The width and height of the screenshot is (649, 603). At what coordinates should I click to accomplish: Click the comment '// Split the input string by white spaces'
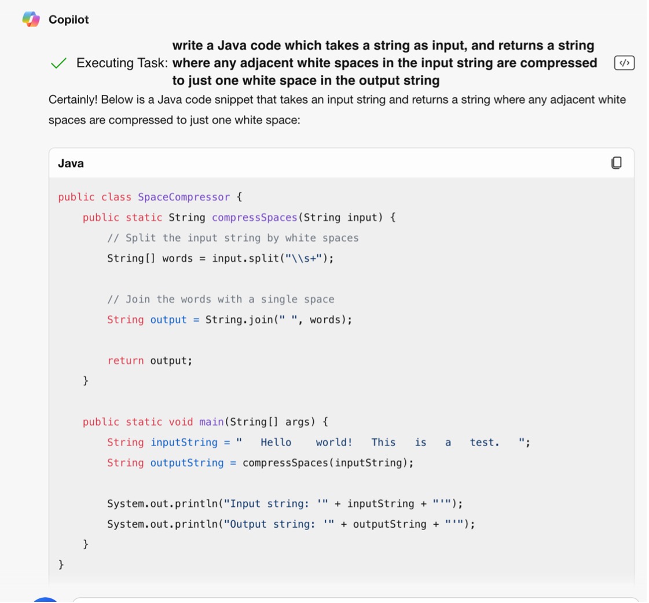pyautogui.click(x=233, y=237)
